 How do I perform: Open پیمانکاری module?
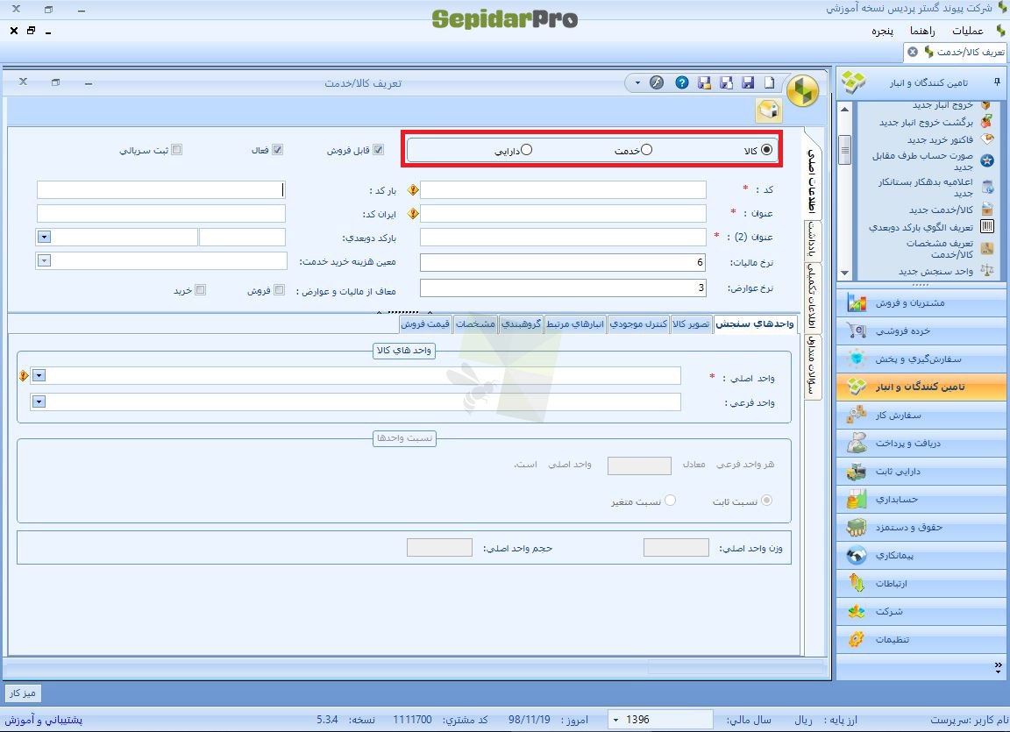[x=921, y=555]
